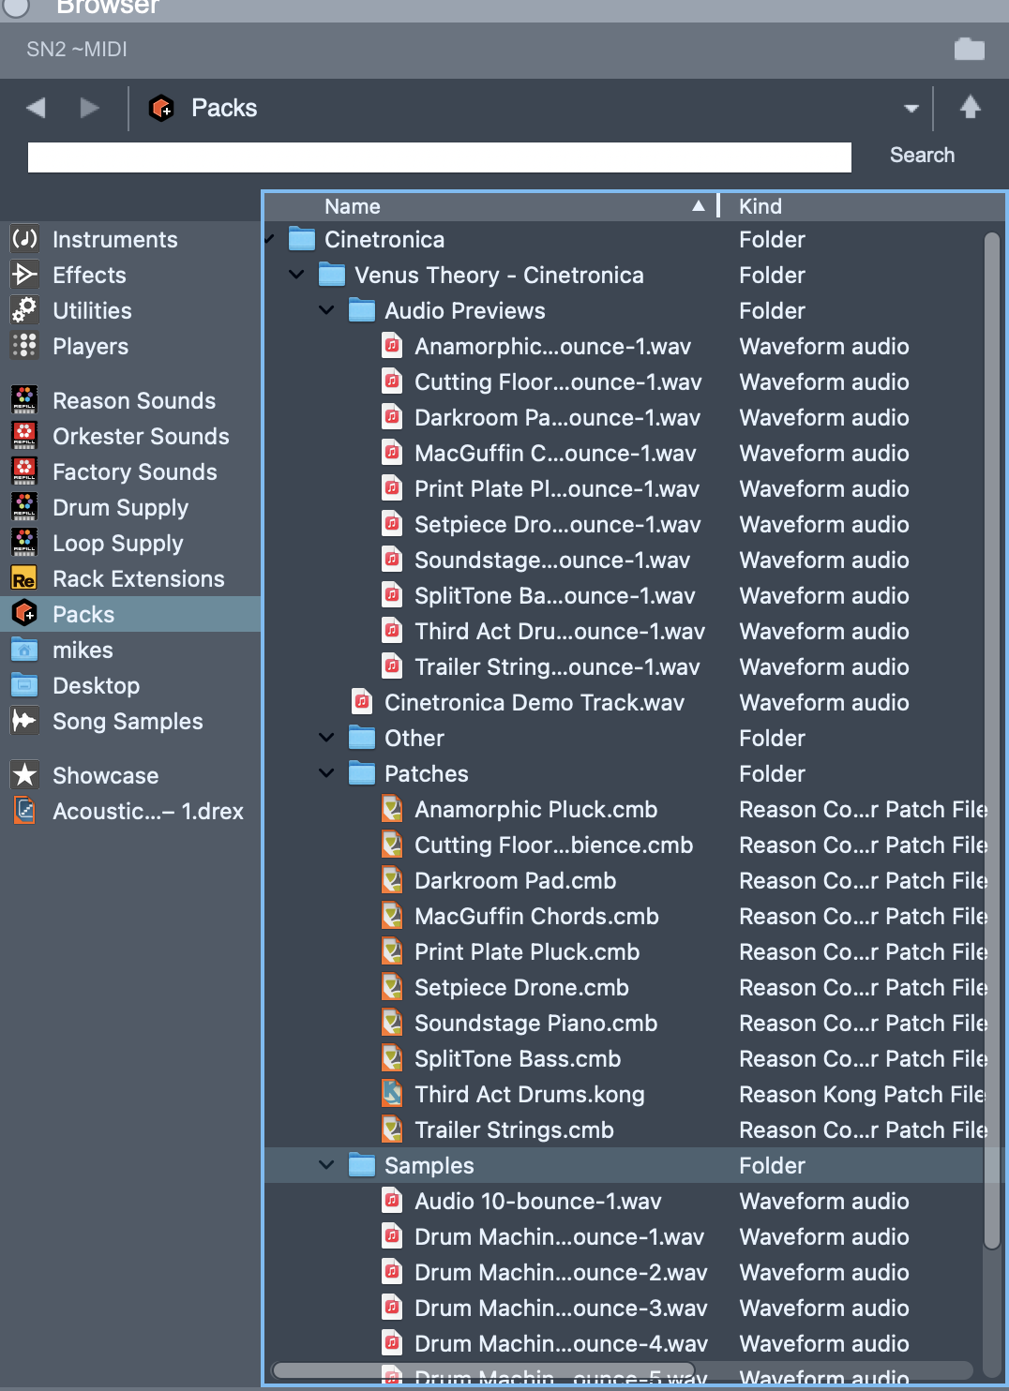Viewport: 1009px width, 1391px height.
Task: Go back with the left arrow button
Action: [36, 108]
